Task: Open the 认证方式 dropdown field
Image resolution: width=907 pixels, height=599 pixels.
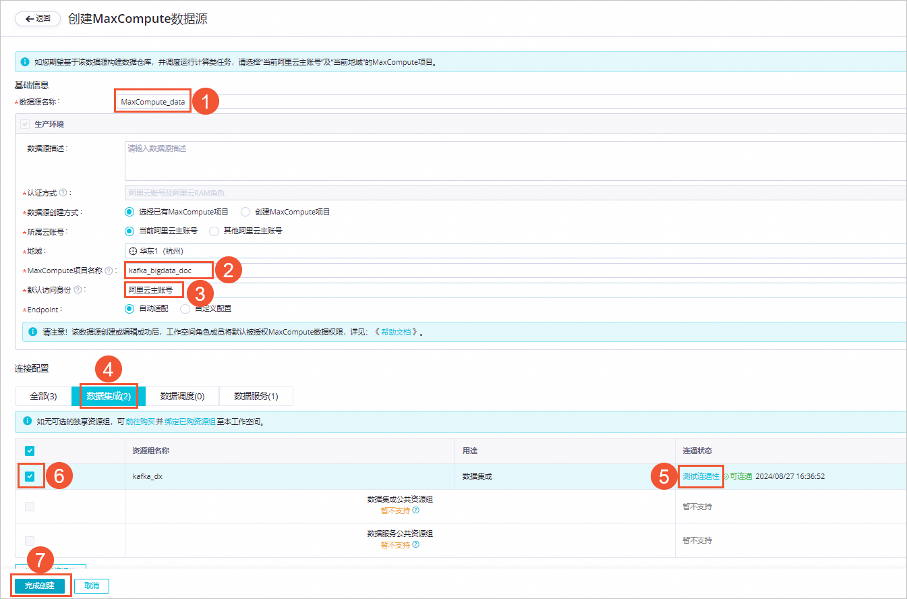Action: click(515, 193)
